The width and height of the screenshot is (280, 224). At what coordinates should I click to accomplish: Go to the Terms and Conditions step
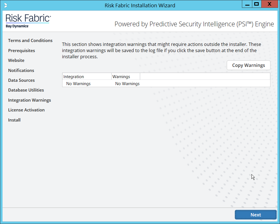(30, 41)
